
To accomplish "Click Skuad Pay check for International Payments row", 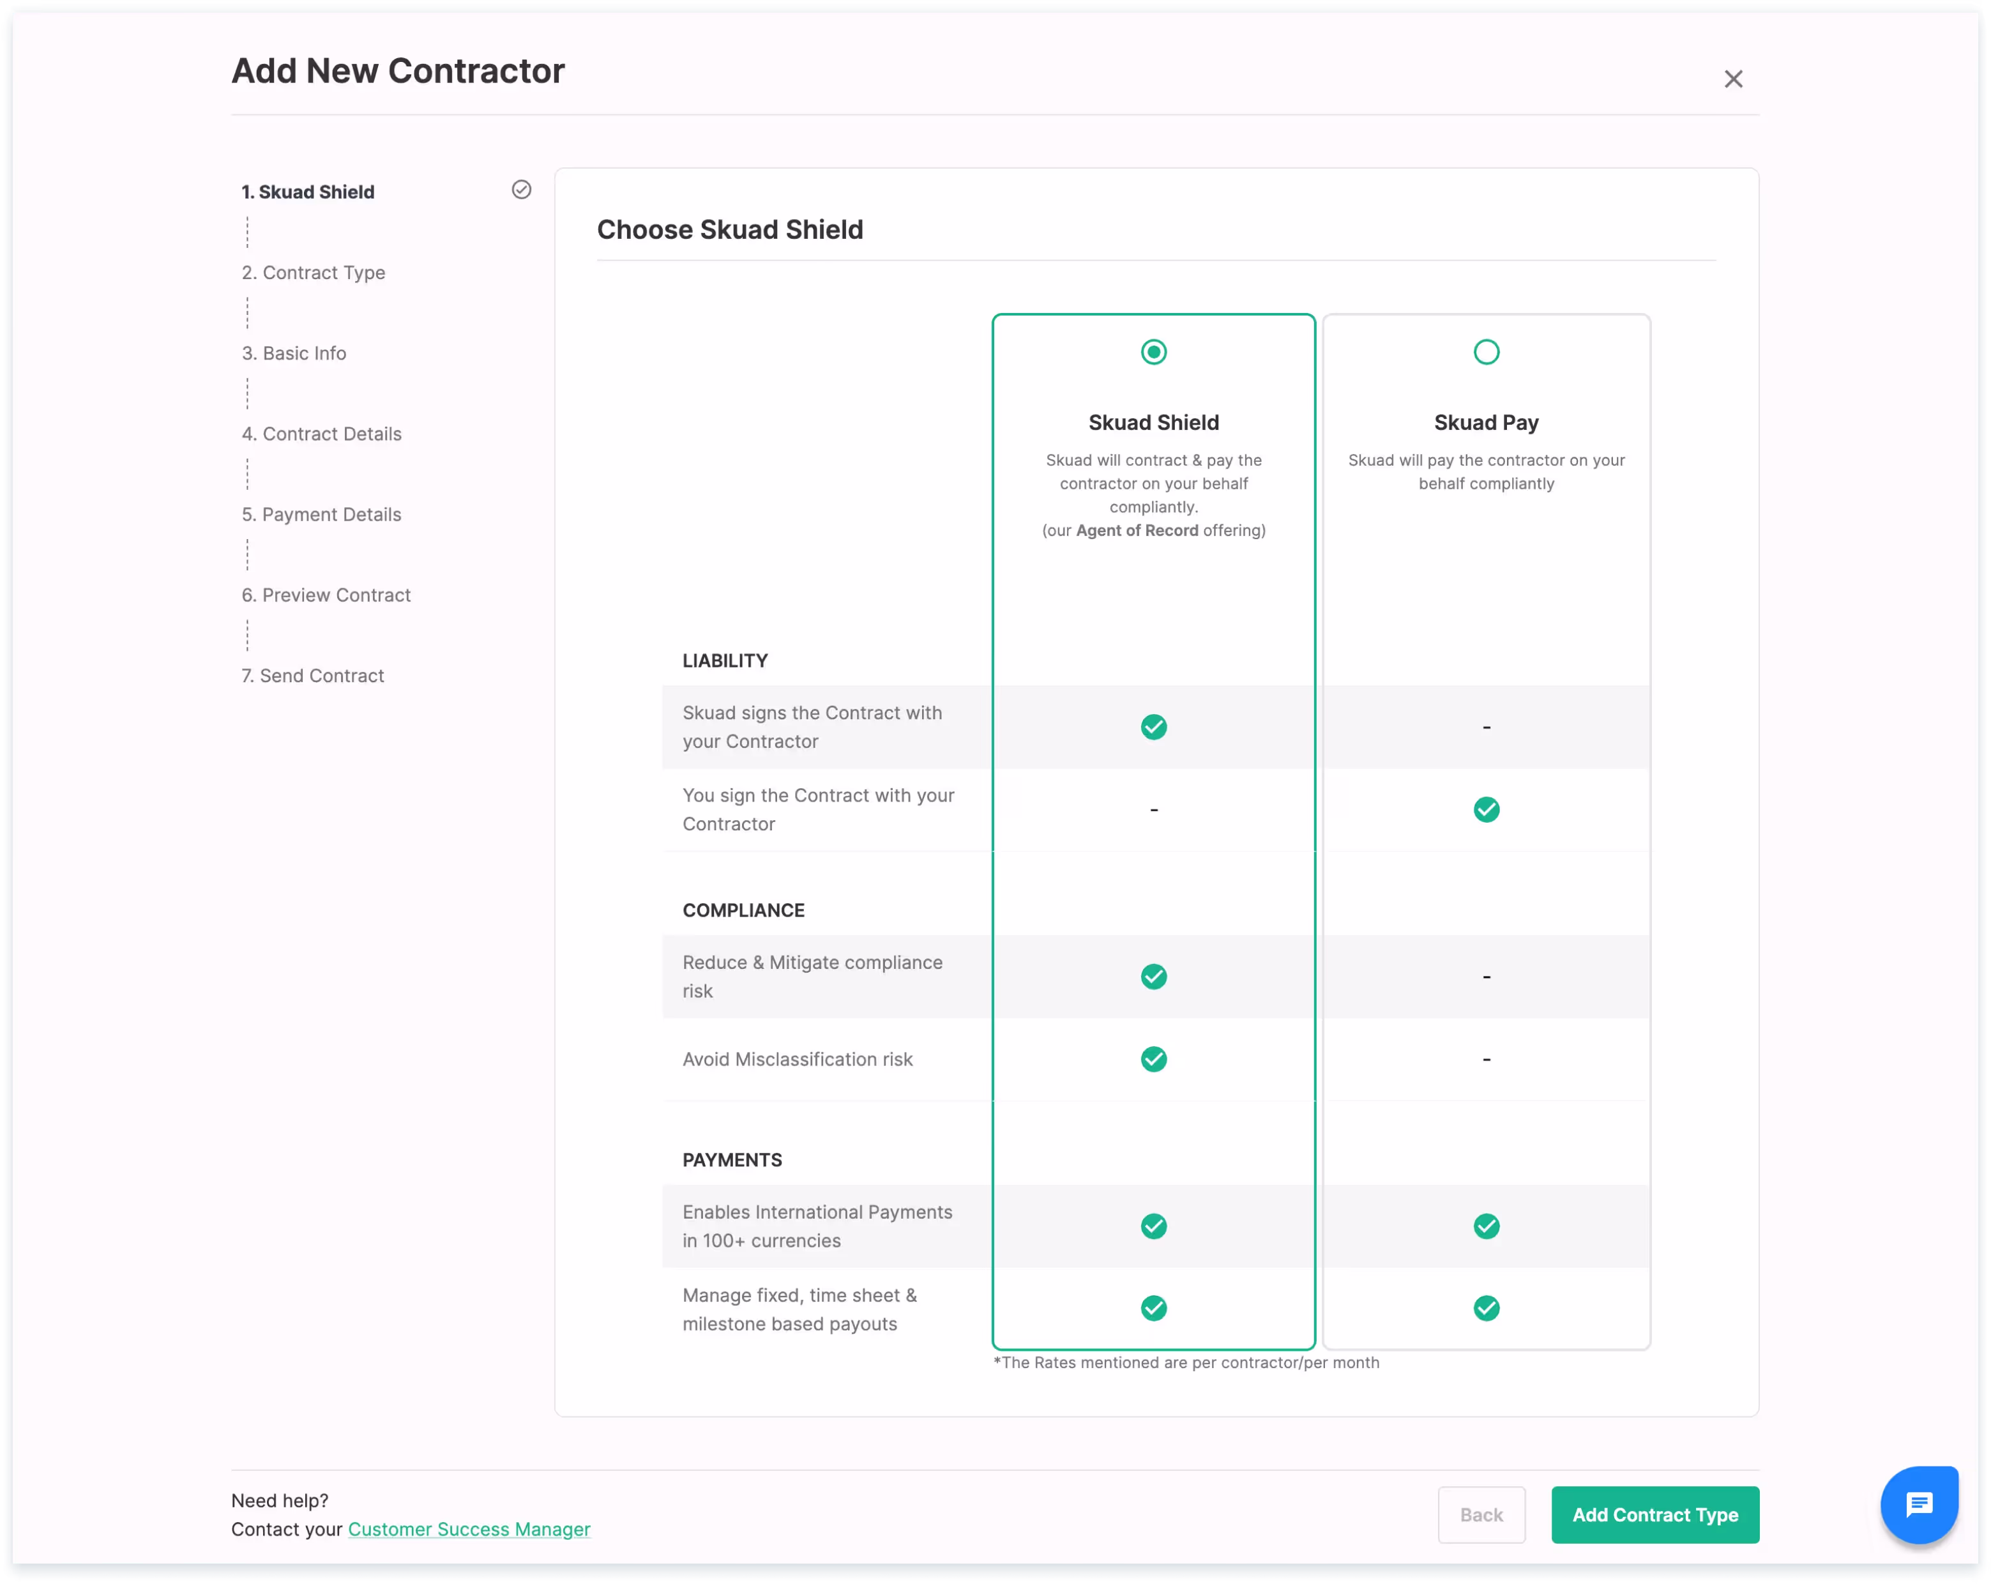I will pyautogui.click(x=1486, y=1226).
